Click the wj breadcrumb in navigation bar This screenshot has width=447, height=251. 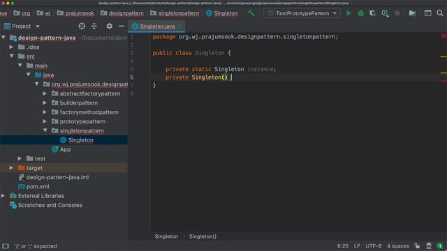coord(44,13)
